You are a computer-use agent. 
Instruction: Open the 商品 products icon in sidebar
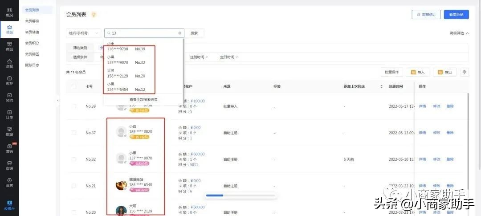coord(9,47)
